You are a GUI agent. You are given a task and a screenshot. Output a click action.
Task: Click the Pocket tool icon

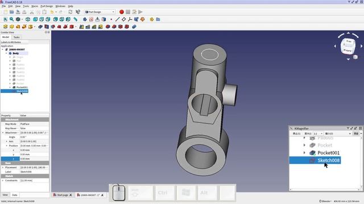40,27
